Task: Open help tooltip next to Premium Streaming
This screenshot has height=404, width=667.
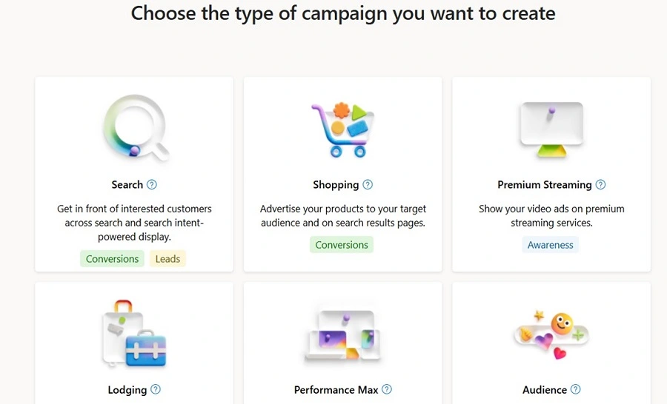Action: (x=600, y=185)
